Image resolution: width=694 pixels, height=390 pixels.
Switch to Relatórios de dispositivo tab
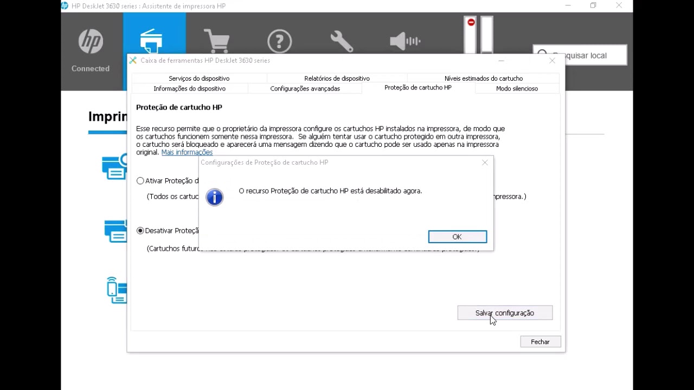pyautogui.click(x=337, y=79)
